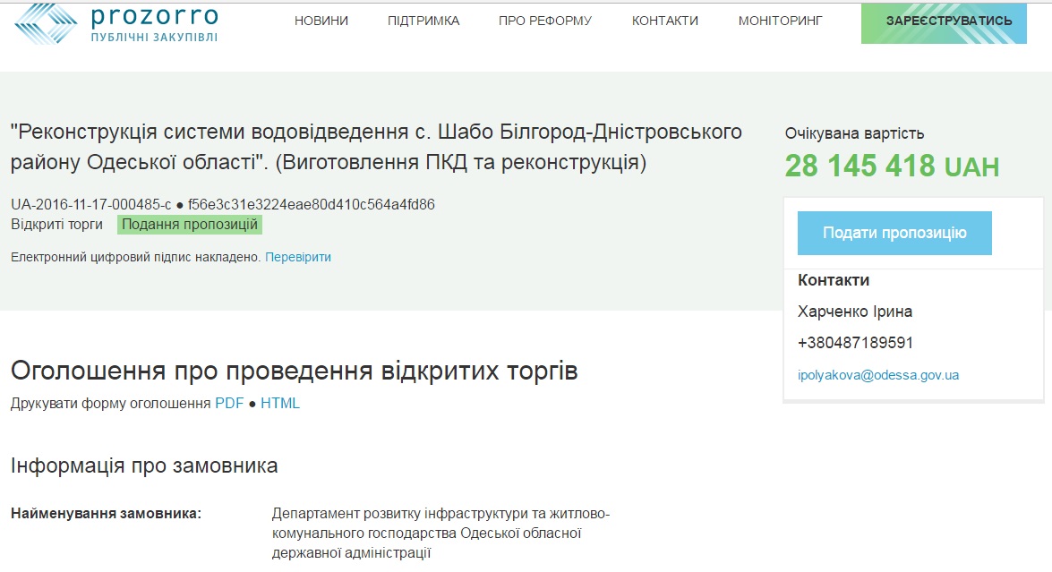Click the Подати пропозицію button
1052x572 pixels.
click(894, 233)
